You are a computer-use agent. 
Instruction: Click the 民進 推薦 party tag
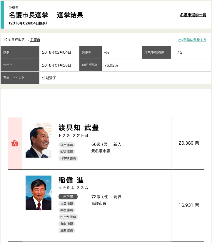point(67,231)
